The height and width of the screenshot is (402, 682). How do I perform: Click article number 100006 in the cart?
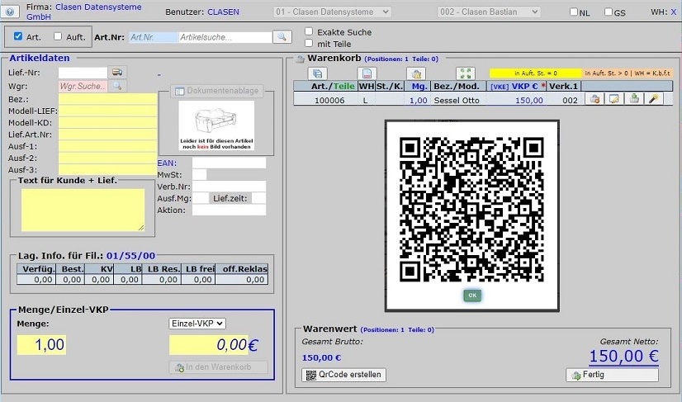click(x=329, y=100)
